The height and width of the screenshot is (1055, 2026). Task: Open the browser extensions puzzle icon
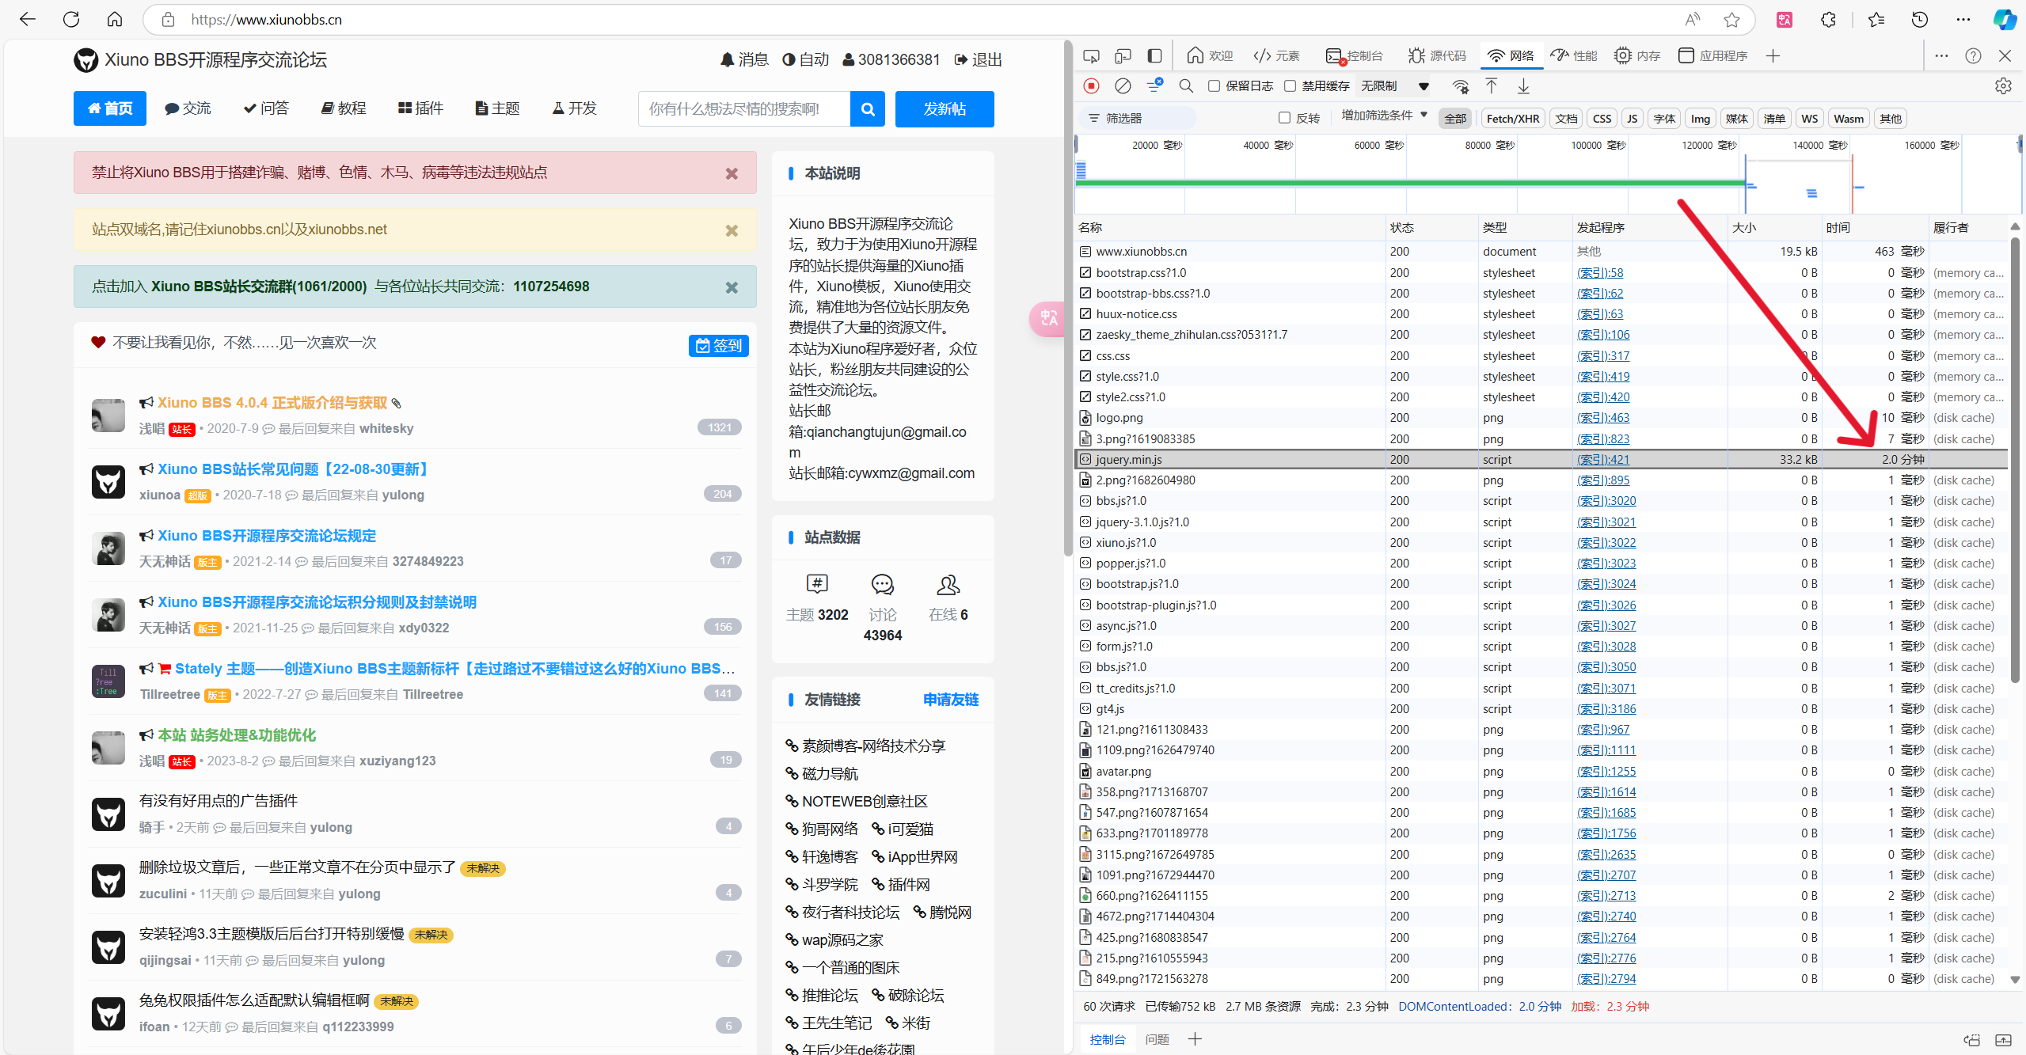point(1828,20)
